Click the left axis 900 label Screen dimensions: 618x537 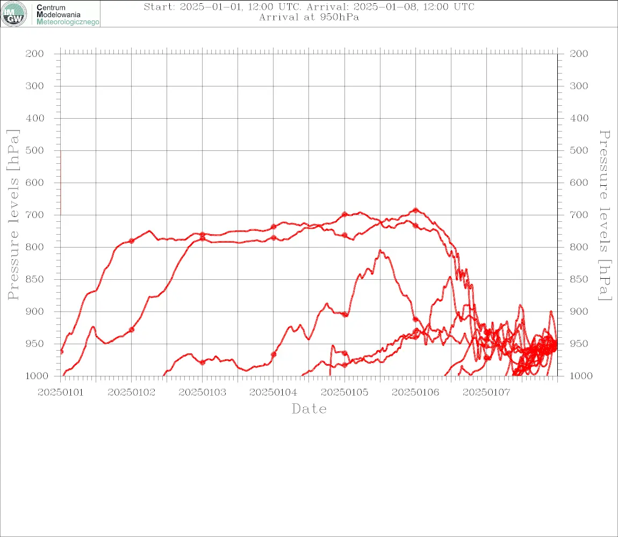click(35, 311)
